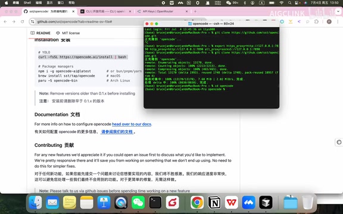Open the 显示 menu in menu bar
This screenshot has height=214, width=343.
point(49,3)
